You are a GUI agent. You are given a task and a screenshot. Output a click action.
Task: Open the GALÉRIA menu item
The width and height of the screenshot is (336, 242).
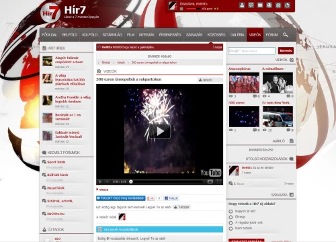coord(237,35)
